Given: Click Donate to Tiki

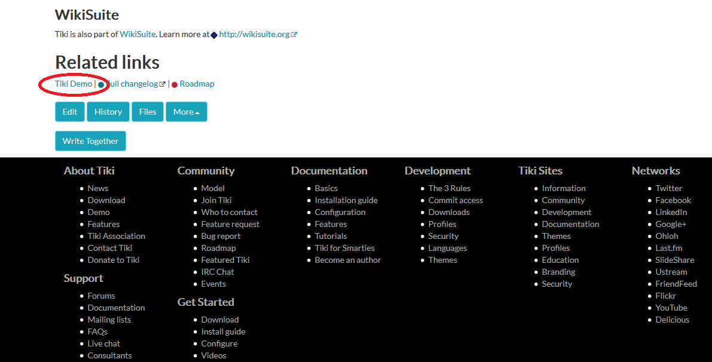Looking at the screenshot, I should tap(114, 260).
